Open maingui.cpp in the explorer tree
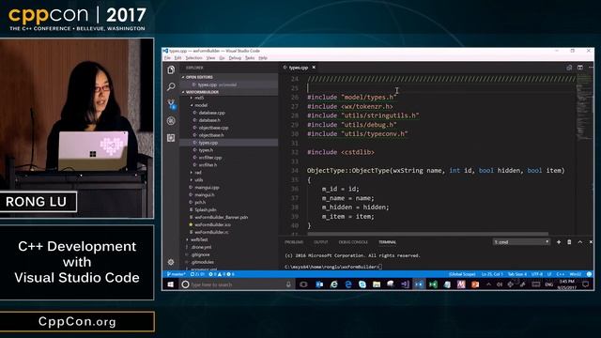The image size is (601, 338). (207, 188)
